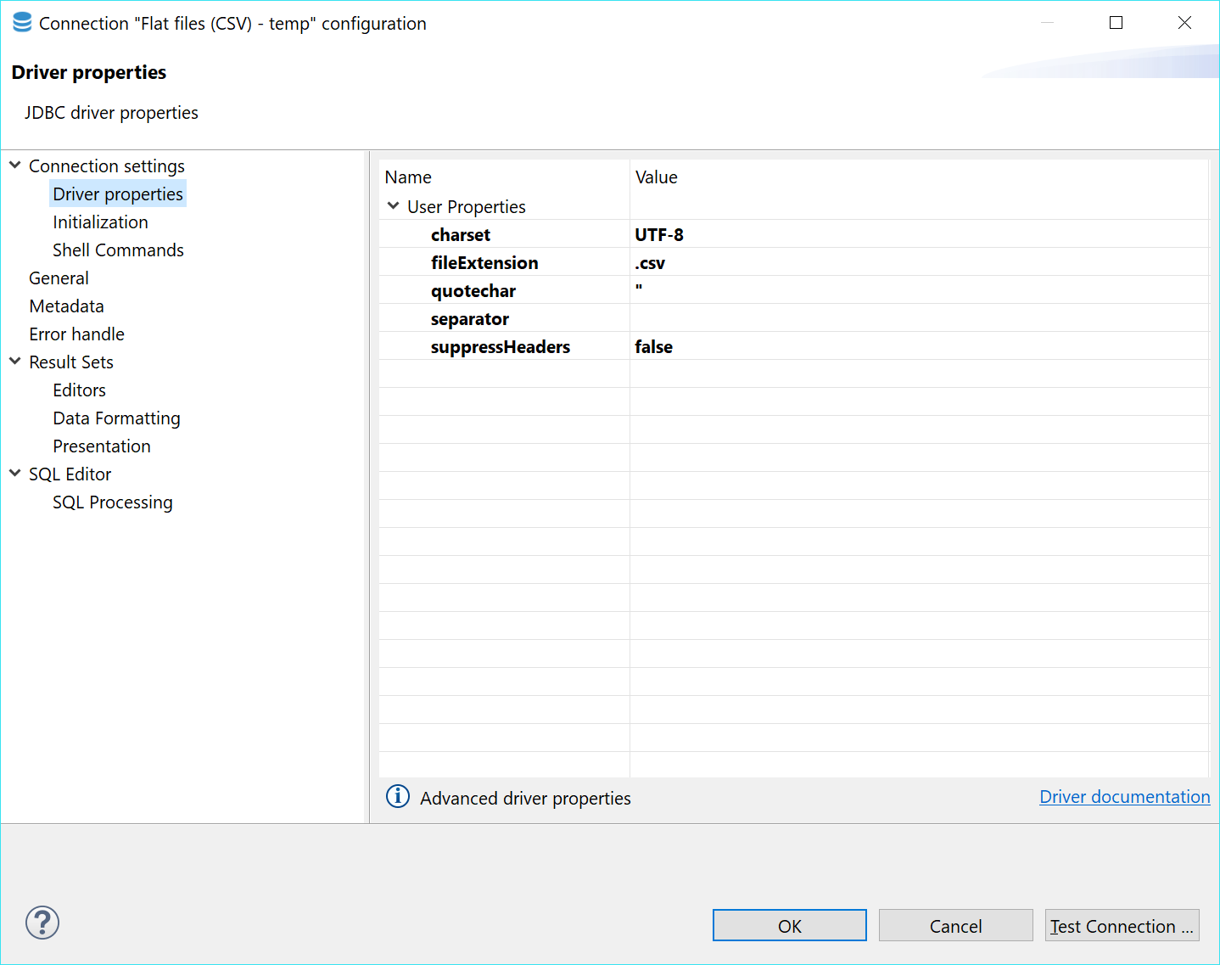Select the Error handle page
The image size is (1220, 965).
76,334
